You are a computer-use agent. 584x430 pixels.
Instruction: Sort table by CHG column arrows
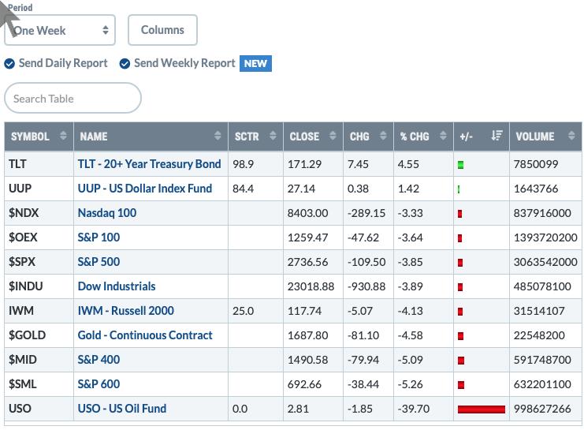click(x=383, y=136)
